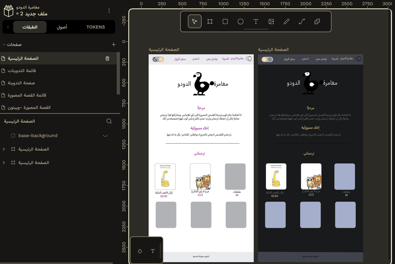Select the Board frame tool

(210, 21)
